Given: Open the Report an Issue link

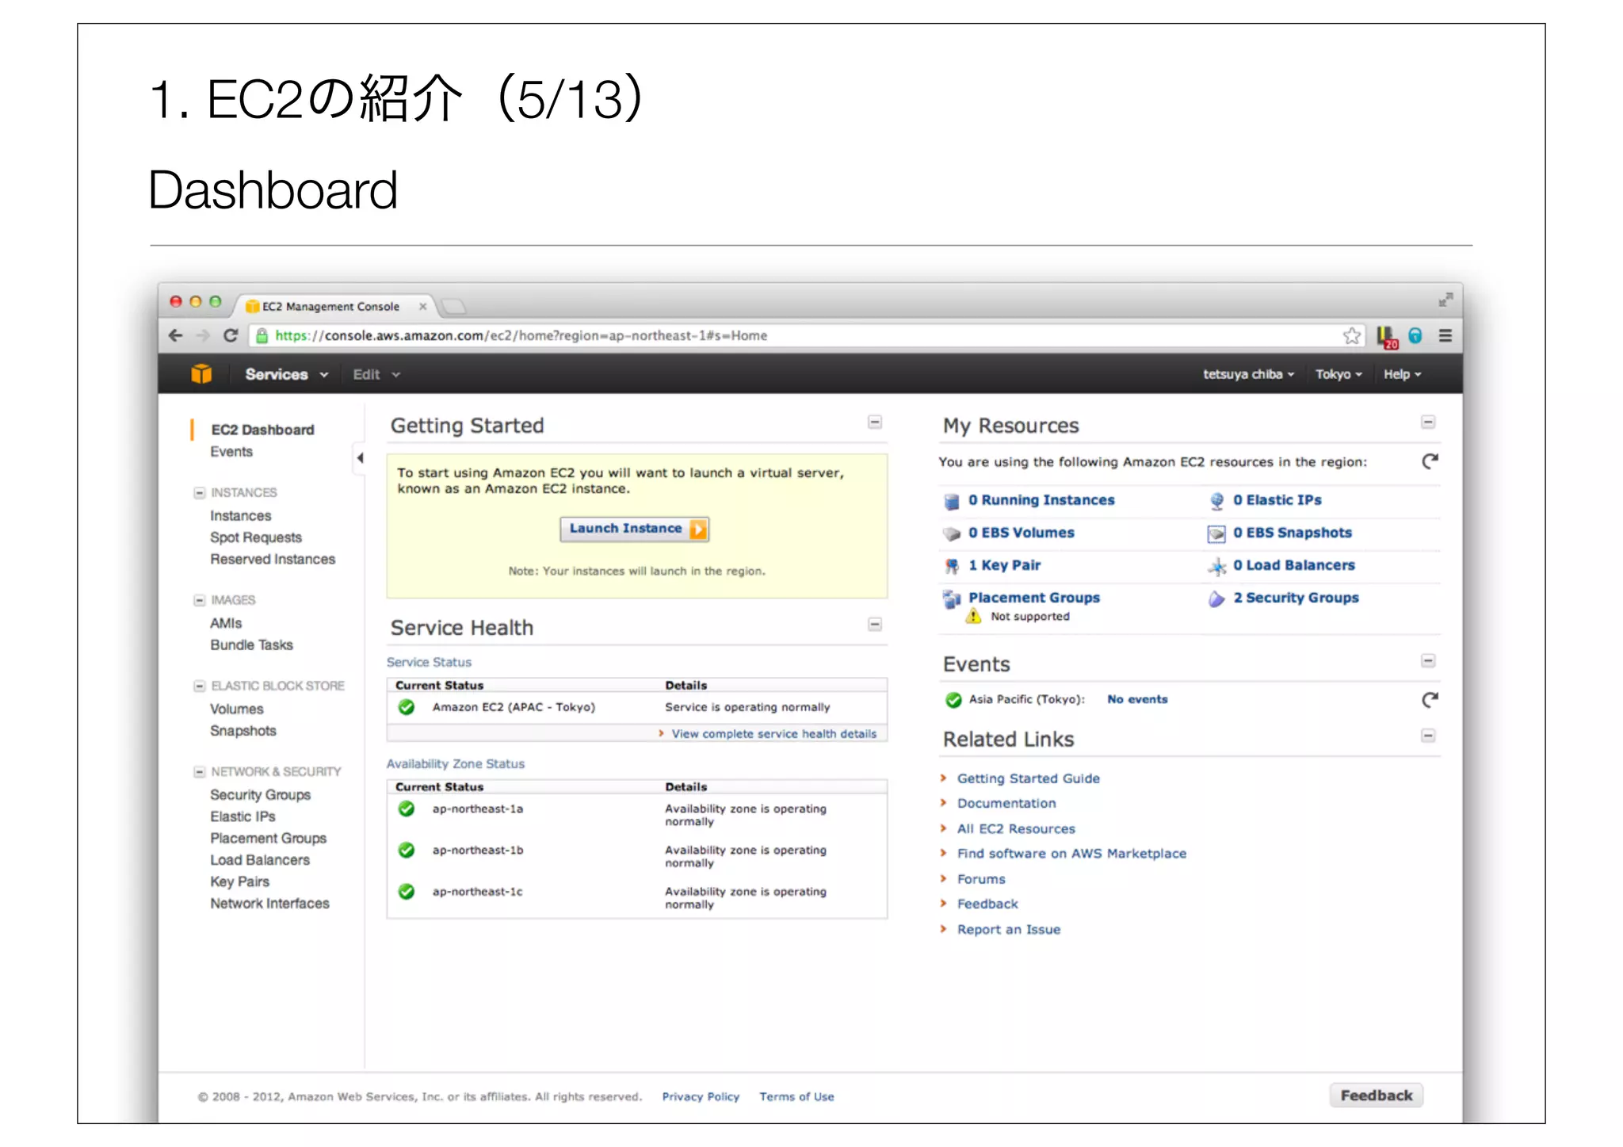Looking at the screenshot, I should 1009,930.
